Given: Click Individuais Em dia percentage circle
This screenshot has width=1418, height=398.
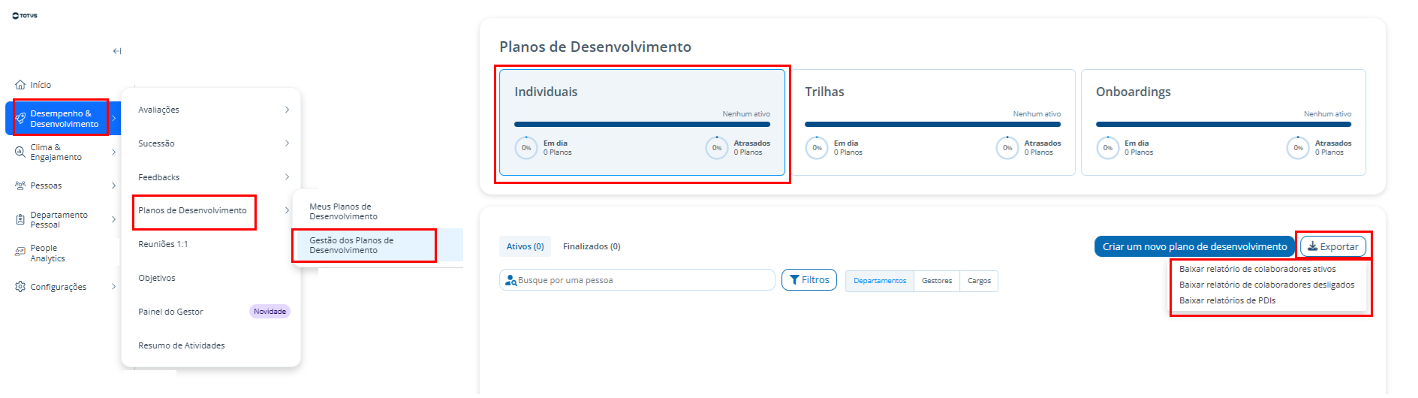Looking at the screenshot, I should (x=526, y=148).
